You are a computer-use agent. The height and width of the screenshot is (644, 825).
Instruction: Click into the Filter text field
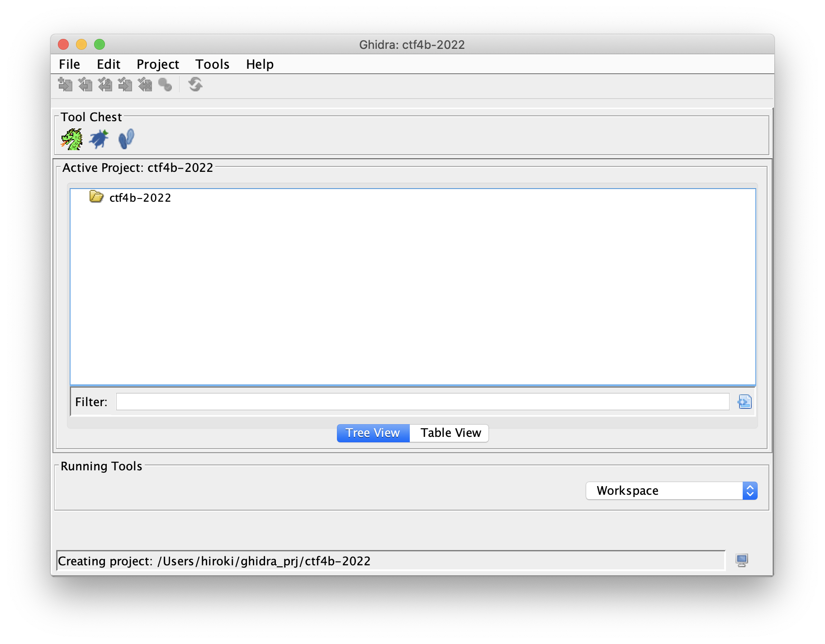[422, 402]
